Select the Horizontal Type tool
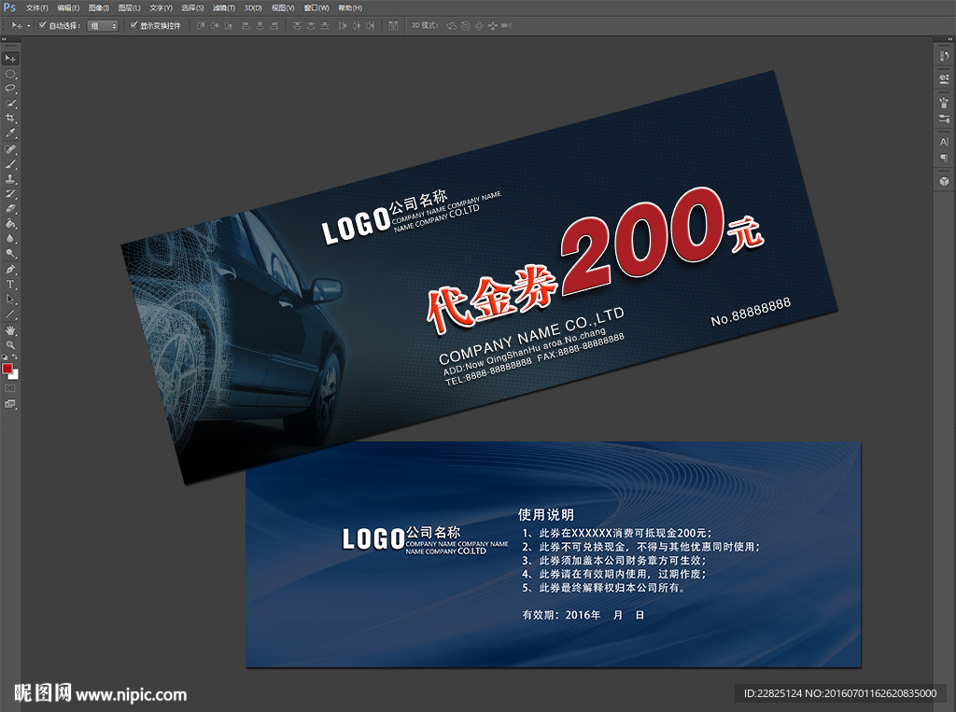Screen dimensions: 956x712 (x=10, y=284)
